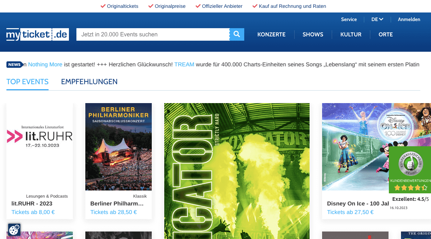Click the lit.RUHR - 2023 title

point(32,204)
